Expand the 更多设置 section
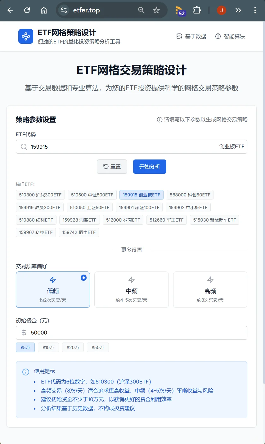This screenshot has width=265, height=444. click(x=131, y=249)
